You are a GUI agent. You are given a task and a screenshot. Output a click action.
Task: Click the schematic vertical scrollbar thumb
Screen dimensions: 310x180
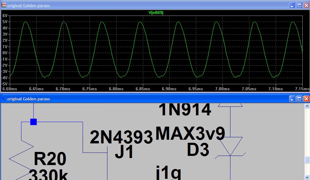(x=307, y=160)
